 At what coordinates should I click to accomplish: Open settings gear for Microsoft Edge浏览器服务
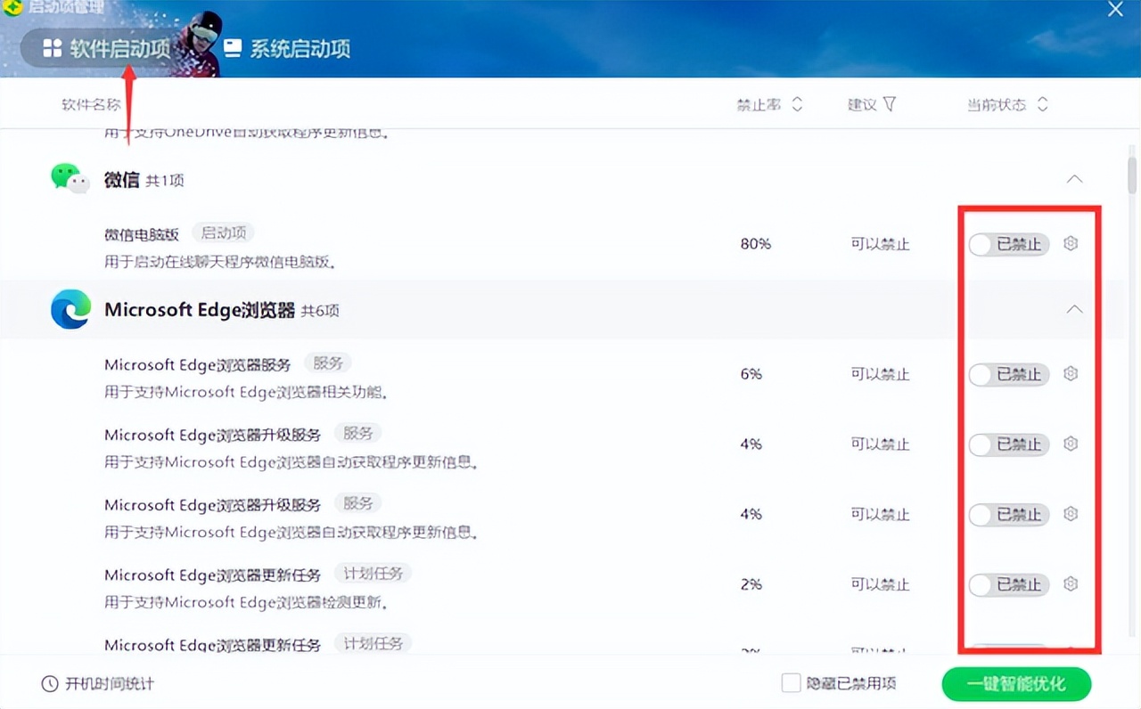[x=1071, y=374]
